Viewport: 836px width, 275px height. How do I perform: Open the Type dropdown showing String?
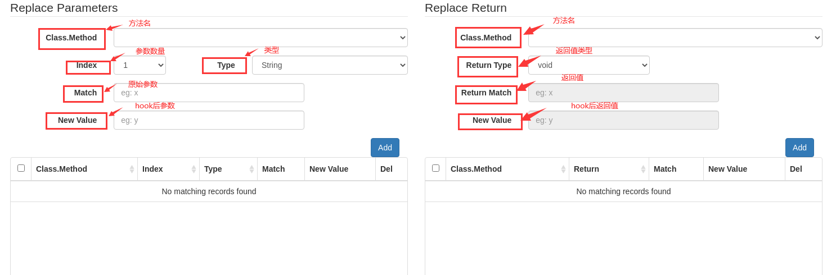tap(330, 65)
